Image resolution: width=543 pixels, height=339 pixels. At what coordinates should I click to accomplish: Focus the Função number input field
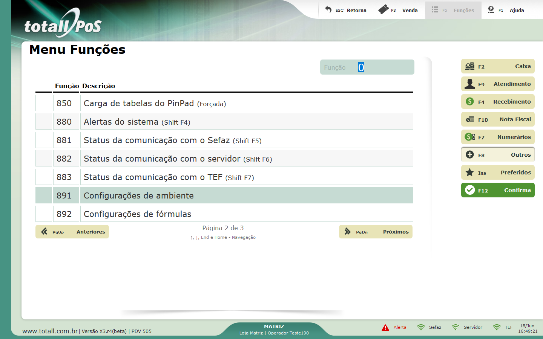367,67
